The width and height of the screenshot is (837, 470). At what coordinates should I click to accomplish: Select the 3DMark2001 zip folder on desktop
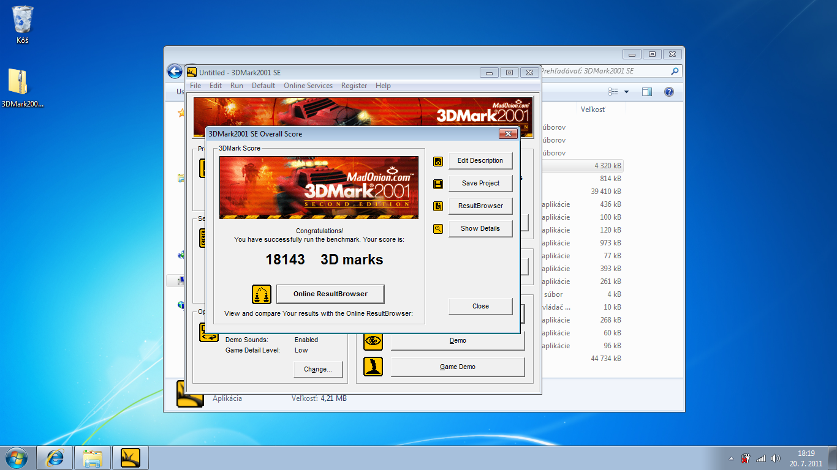click(x=23, y=88)
